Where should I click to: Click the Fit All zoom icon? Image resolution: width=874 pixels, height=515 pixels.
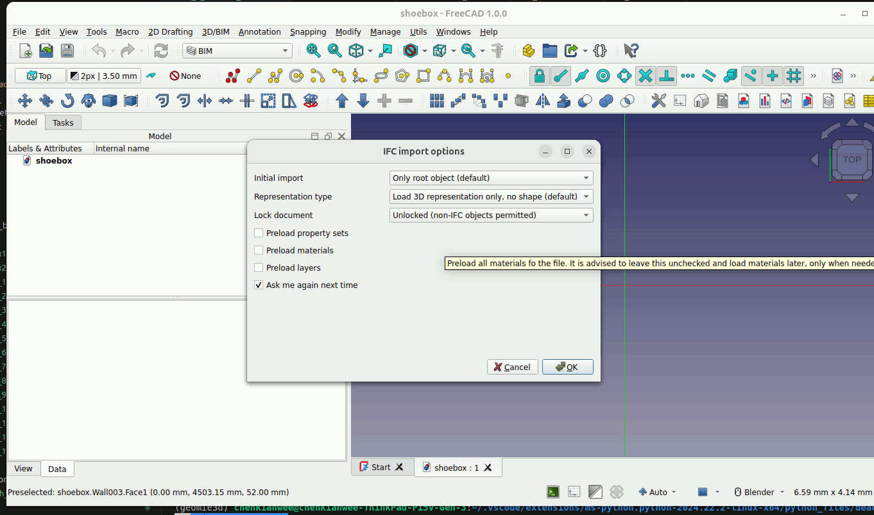(x=313, y=51)
